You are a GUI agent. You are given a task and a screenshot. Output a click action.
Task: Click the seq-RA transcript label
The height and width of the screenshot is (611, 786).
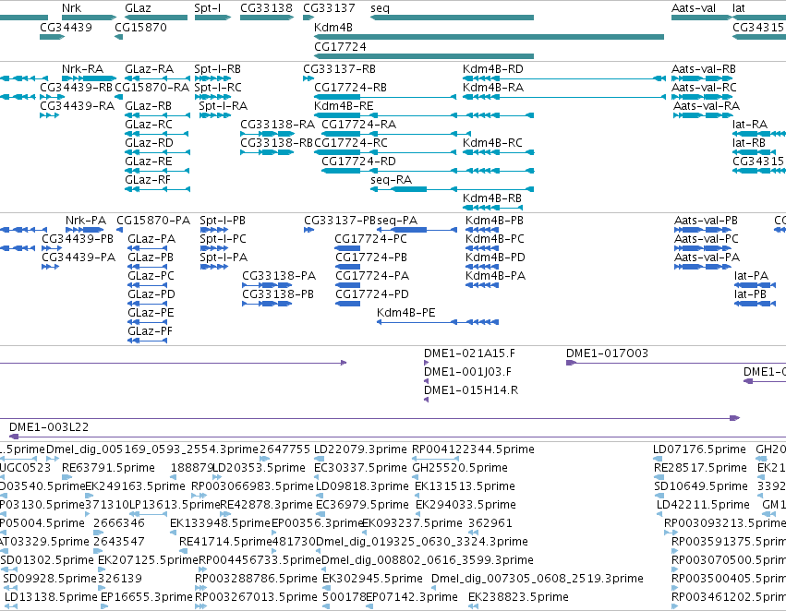click(x=392, y=180)
